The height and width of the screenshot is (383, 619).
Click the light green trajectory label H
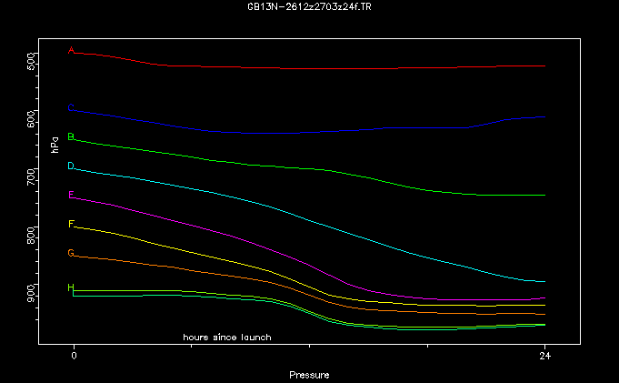click(71, 287)
